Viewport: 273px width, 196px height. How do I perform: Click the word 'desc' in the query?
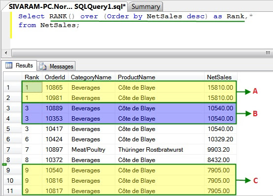pos(196,16)
